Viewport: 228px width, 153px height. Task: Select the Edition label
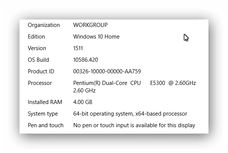[x=36, y=37]
